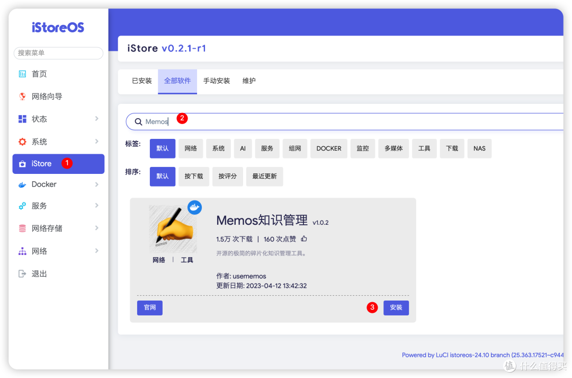The width and height of the screenshot is (572, 378).
Task: Open the Powered by LuCI footer link
Action: [482, 355]
